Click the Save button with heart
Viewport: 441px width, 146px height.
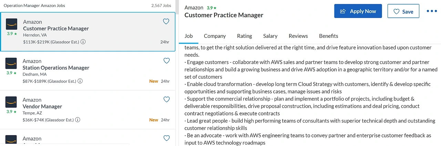[x=403, y=11]
